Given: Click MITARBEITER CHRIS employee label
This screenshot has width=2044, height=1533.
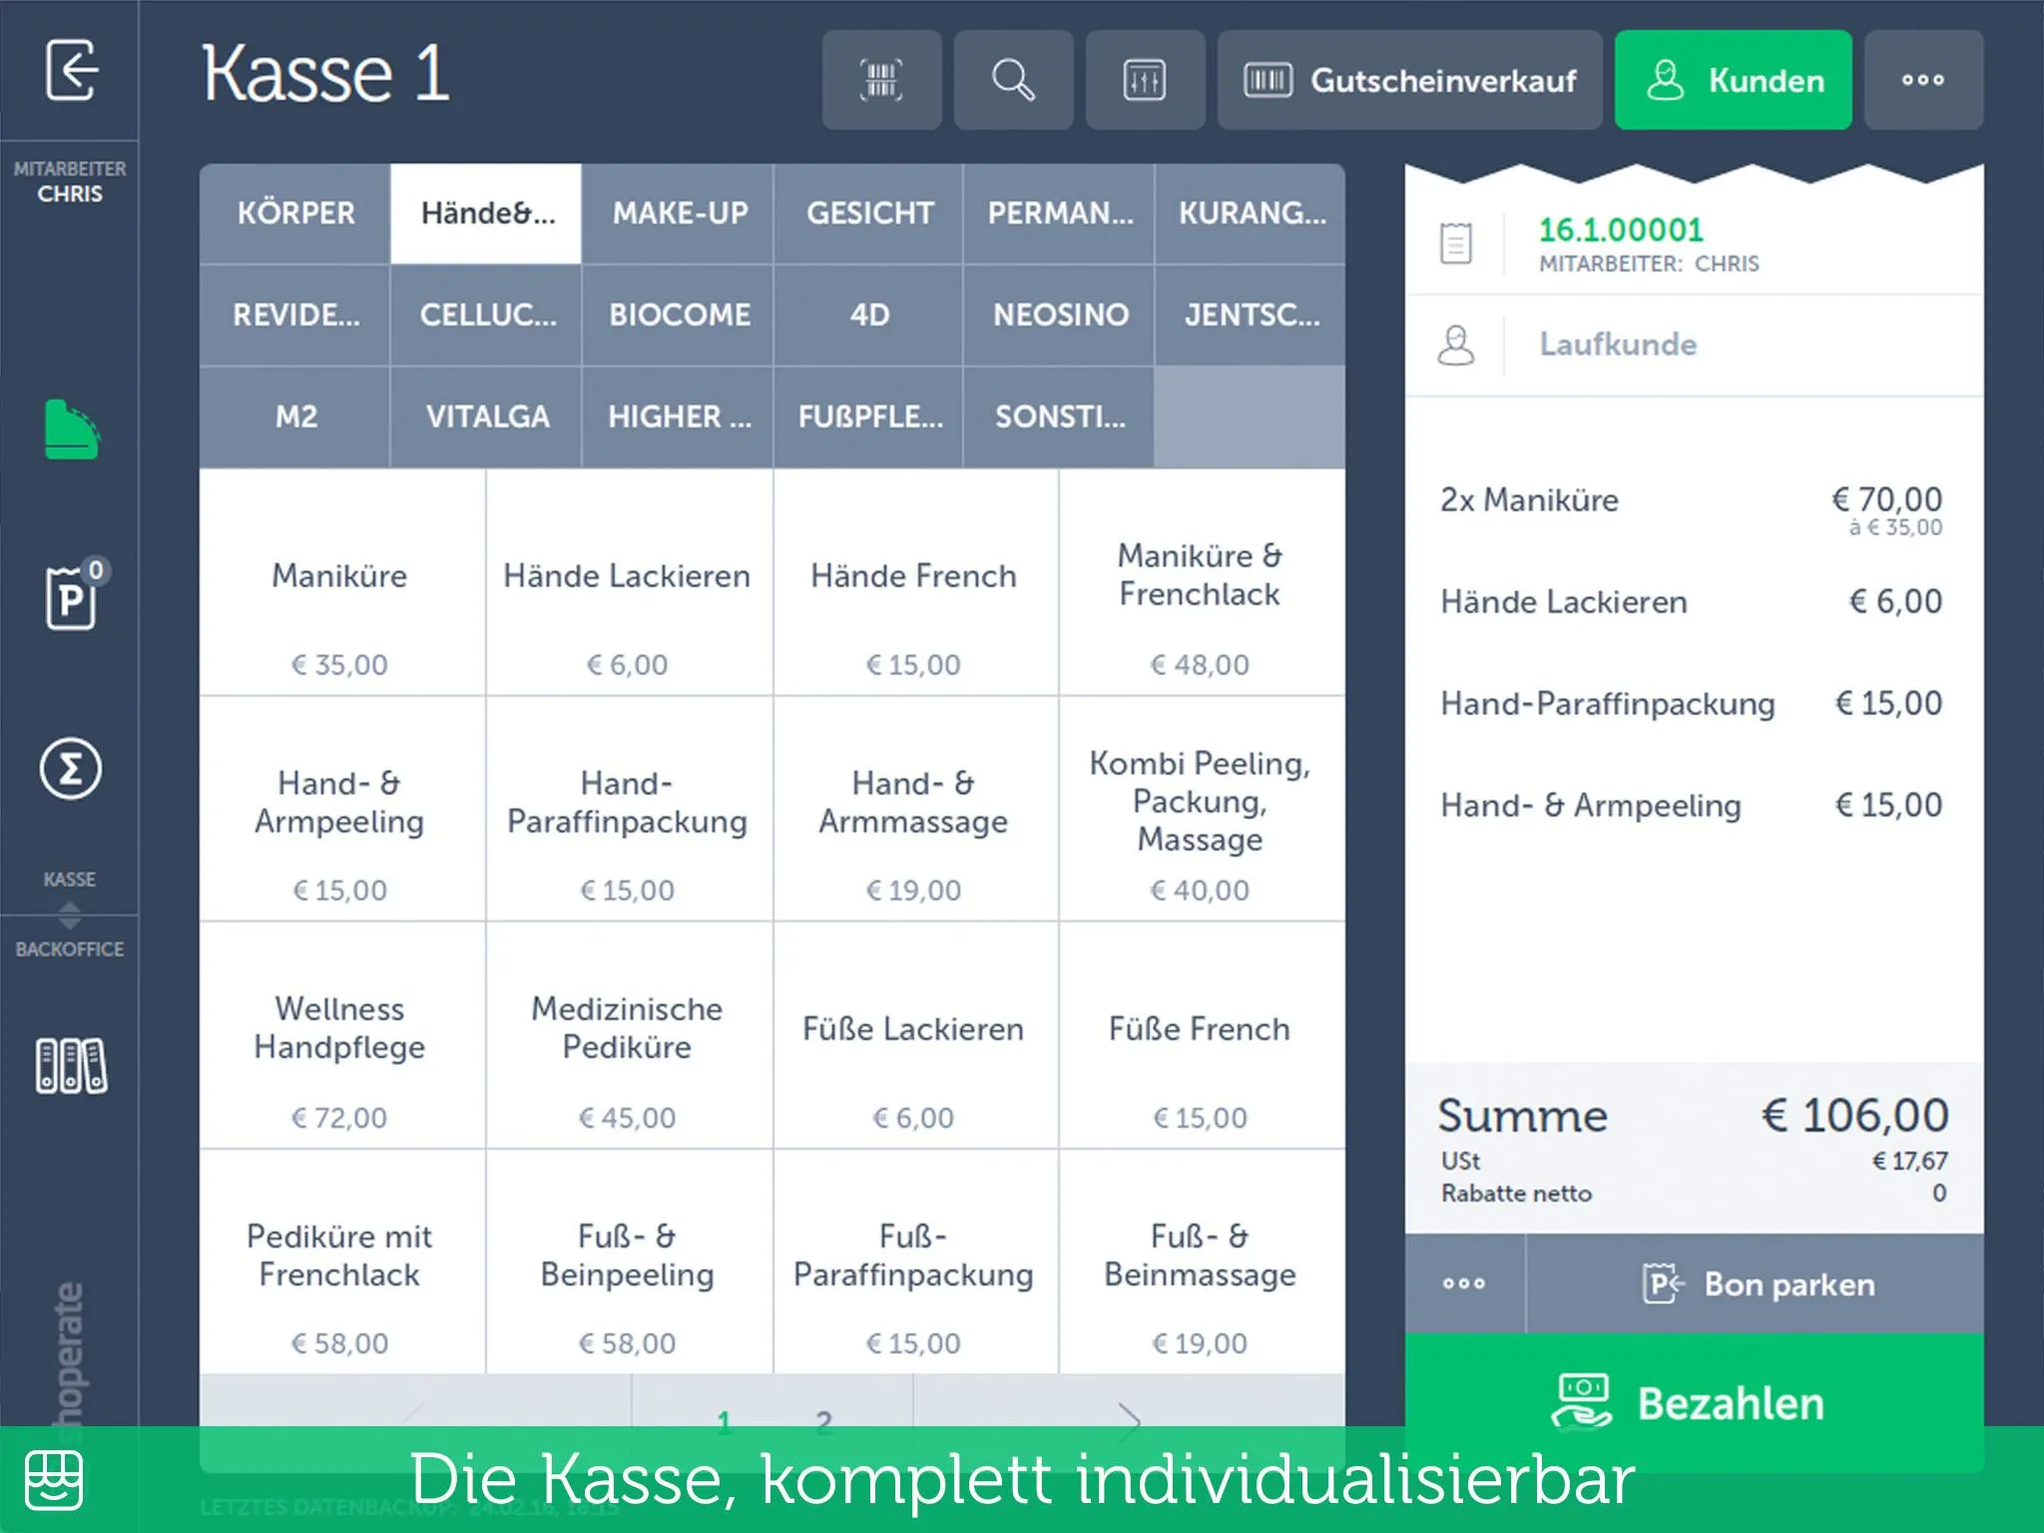Looking at the screenshot, I should pos(70,182).
